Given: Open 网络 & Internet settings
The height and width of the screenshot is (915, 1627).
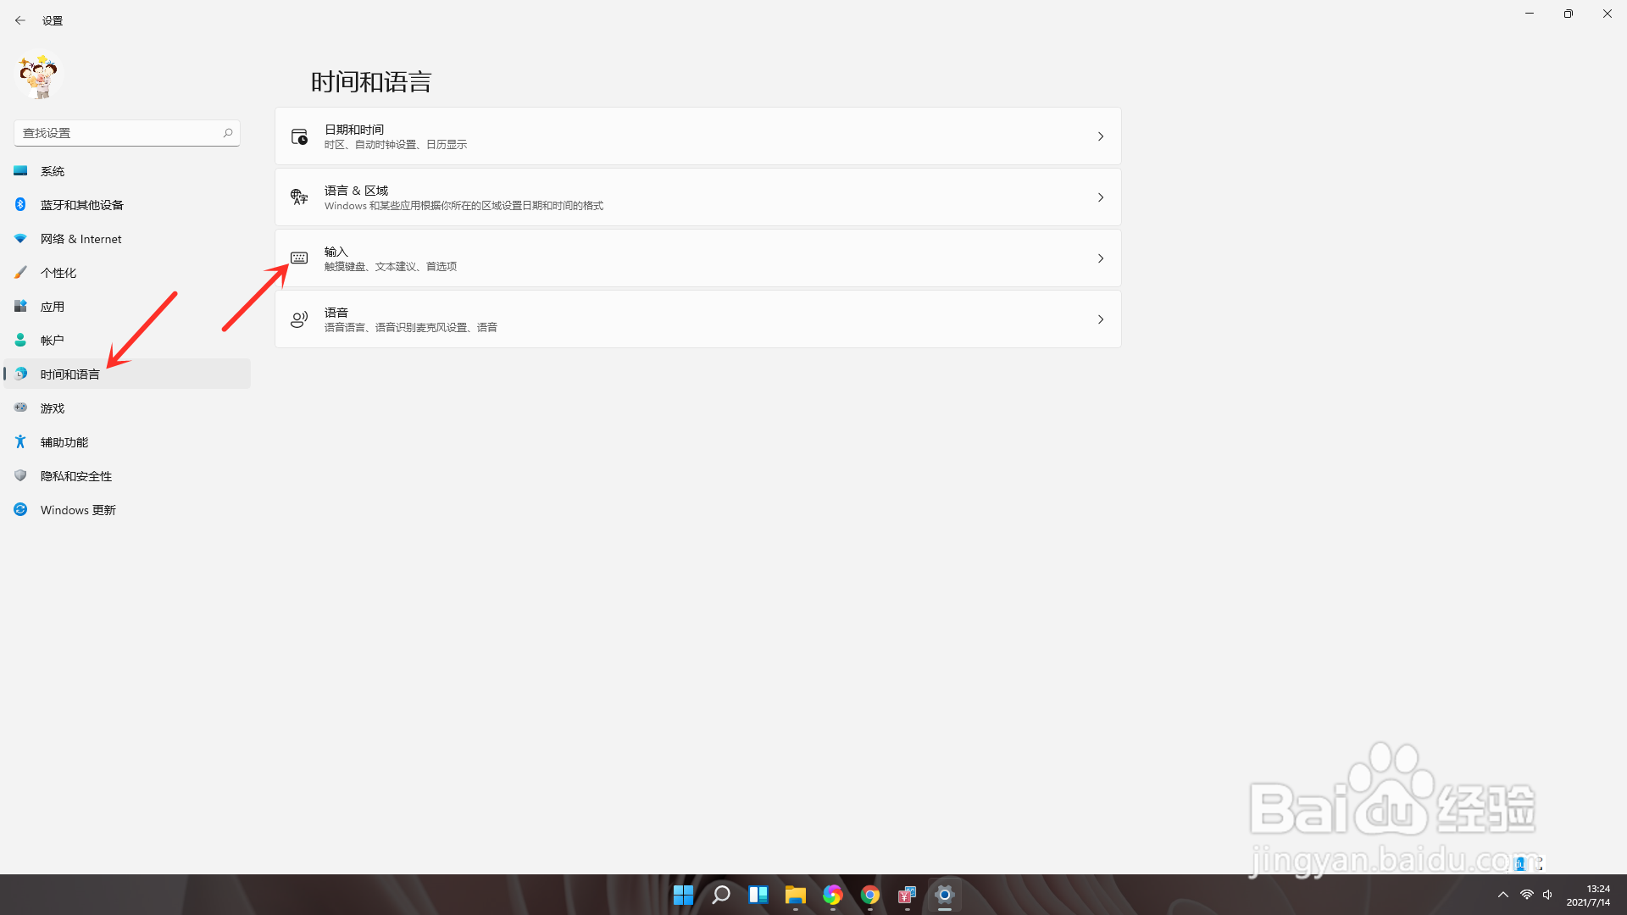Looking at the screenshot, I should (x=81, y=239).
